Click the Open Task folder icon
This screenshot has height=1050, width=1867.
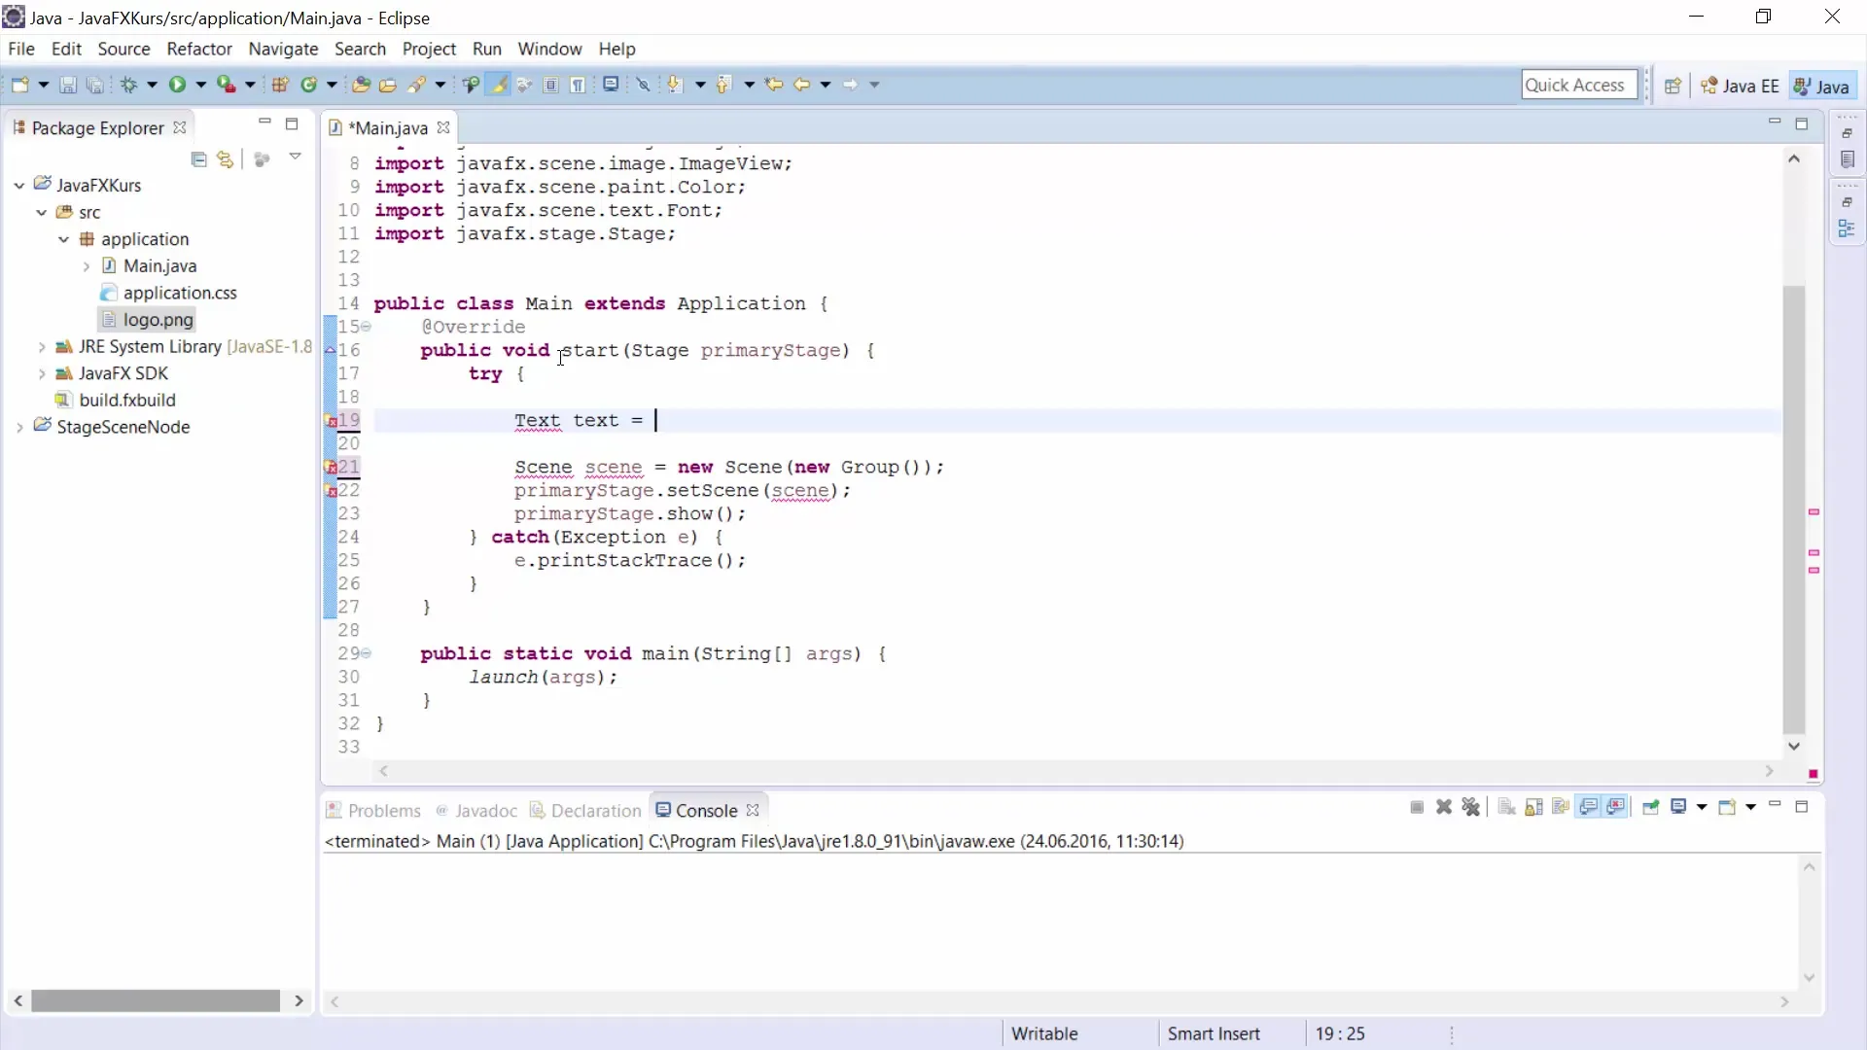(x=388, y=85)
